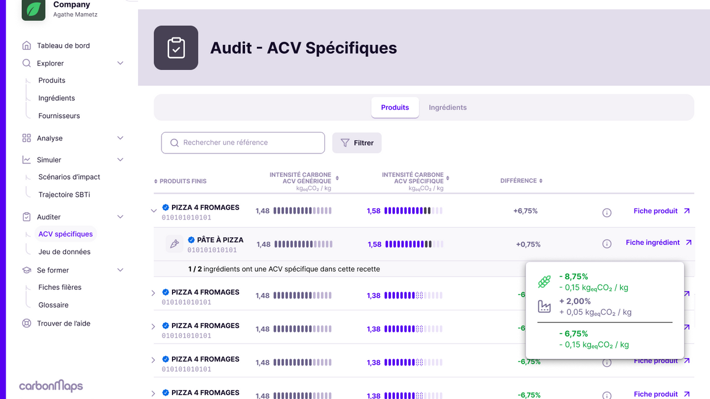Click the Trouver de l'aide lifebuoy icon

tap(27, 323)
